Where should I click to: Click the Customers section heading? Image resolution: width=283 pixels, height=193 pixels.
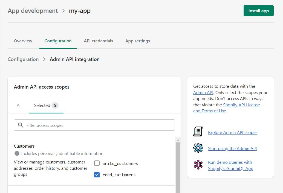24,146
